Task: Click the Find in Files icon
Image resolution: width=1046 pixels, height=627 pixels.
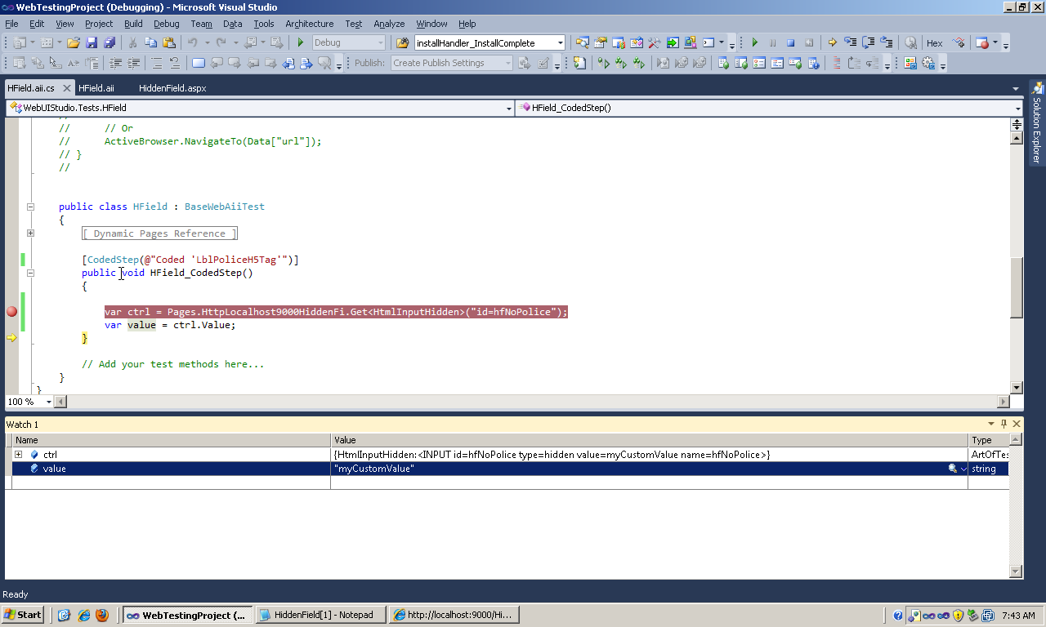Action: tap(402, 43)
